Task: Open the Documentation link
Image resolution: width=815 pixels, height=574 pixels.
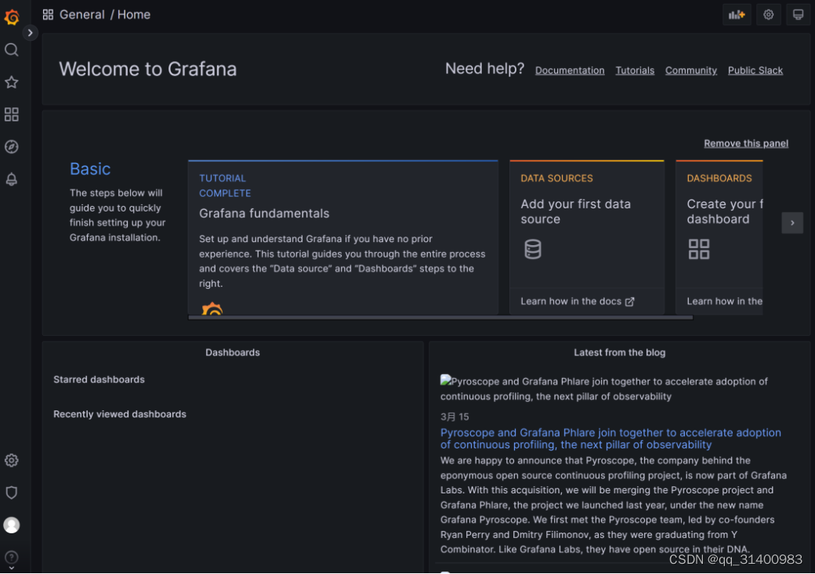Action: pyautogui.click(x=570, y=70)
